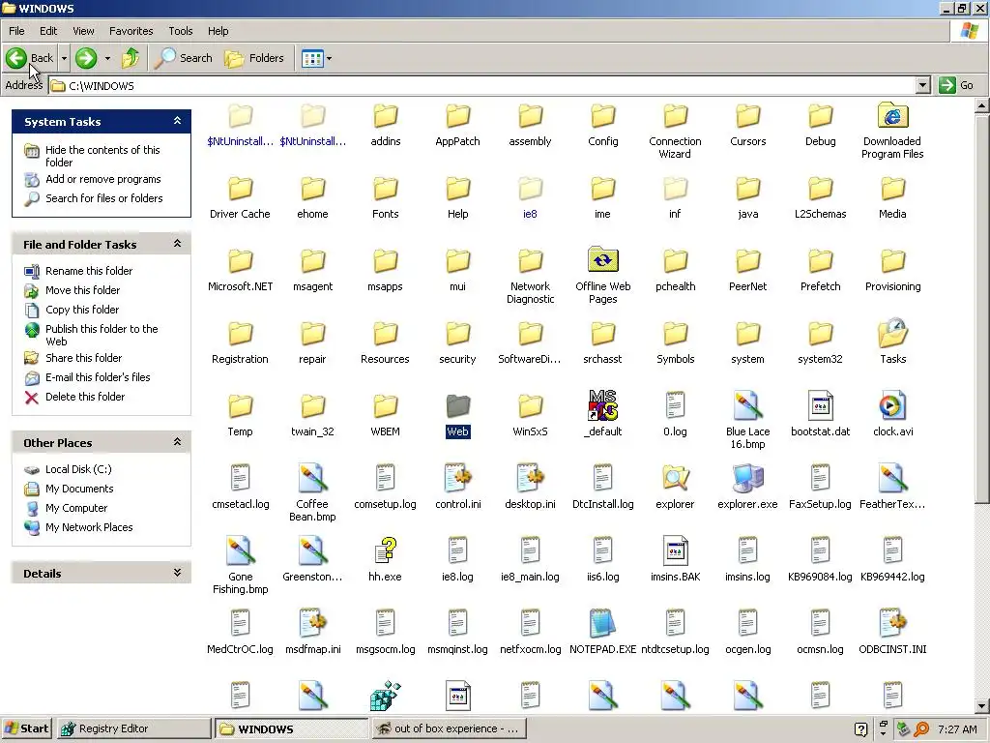
Task: Click the green Forward arrow button
Action: pos(86,58)
